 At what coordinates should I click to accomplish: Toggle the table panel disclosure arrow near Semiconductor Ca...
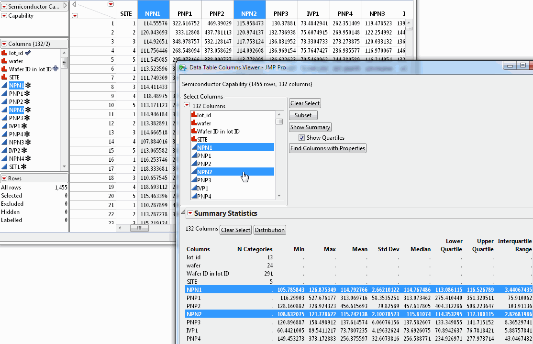tap(65, 6)
